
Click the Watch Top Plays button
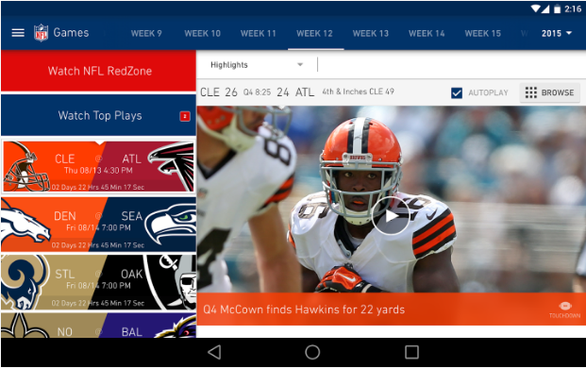(x=99, y=115)
